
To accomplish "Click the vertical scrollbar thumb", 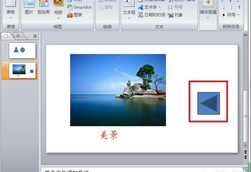I will (245, 117).
